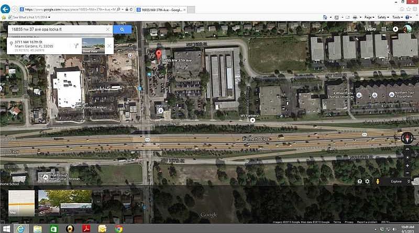Open directions for 3711 NW 167th St
Screen dimensions: 419x233
point(76,45)
